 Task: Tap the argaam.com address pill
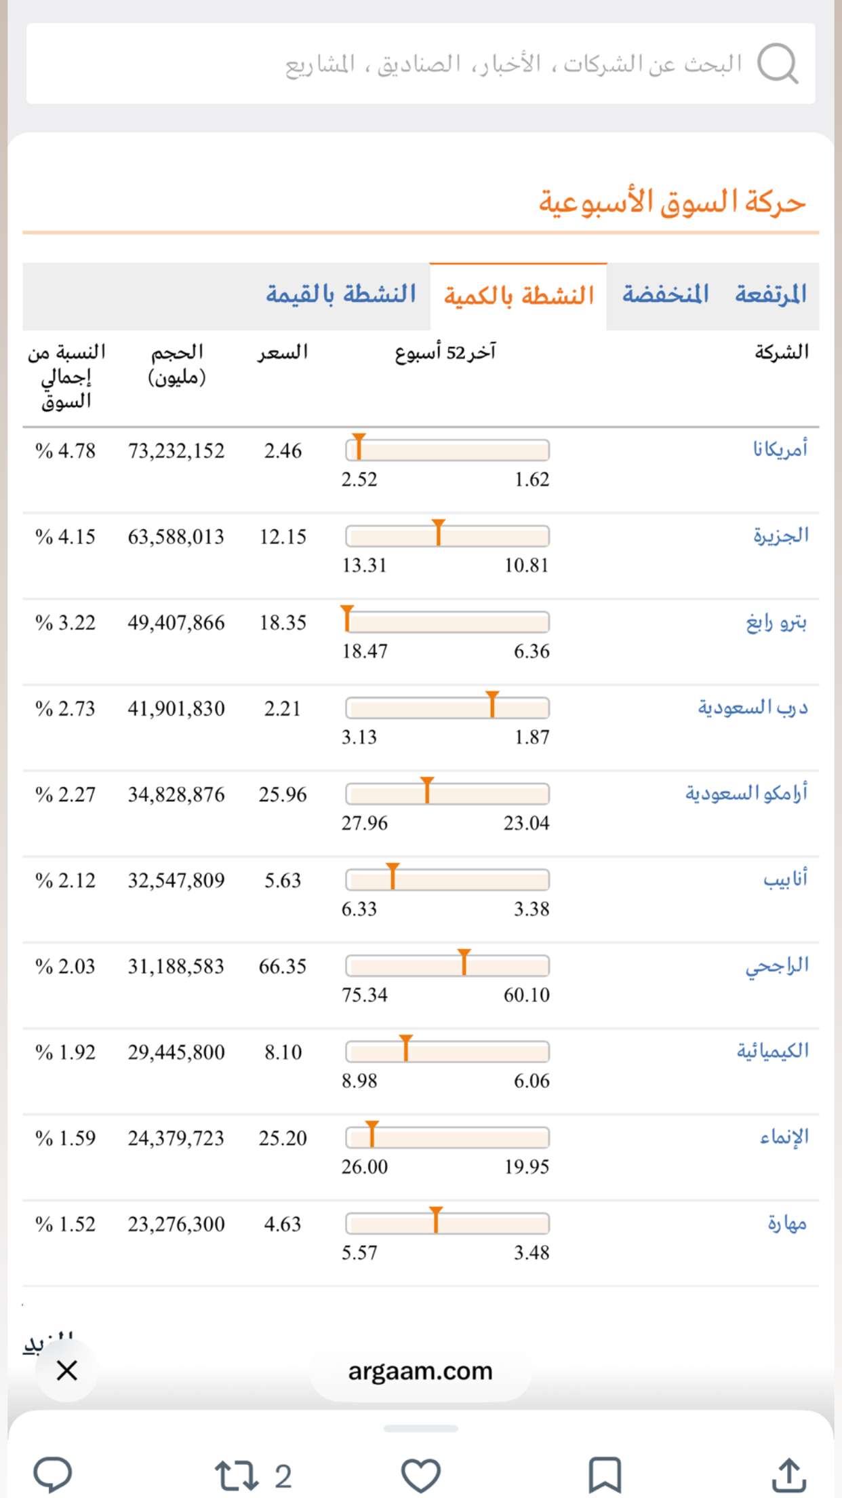[420, 1371]
